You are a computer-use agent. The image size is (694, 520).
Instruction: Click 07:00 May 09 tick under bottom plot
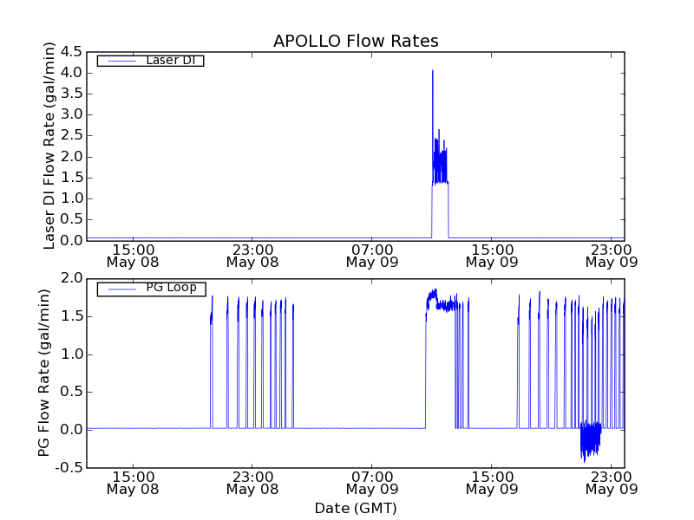[372, 483]
